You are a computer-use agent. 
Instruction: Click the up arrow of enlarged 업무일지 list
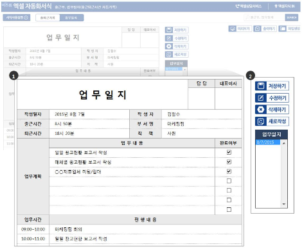click(284, 143)
